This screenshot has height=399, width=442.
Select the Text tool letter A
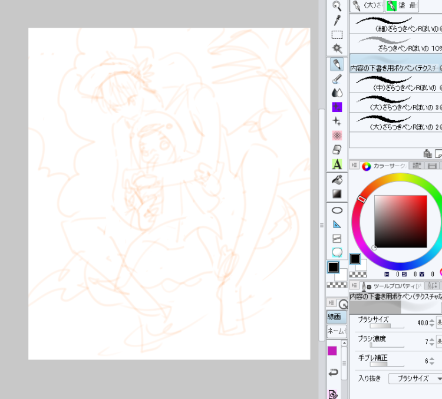337,164
